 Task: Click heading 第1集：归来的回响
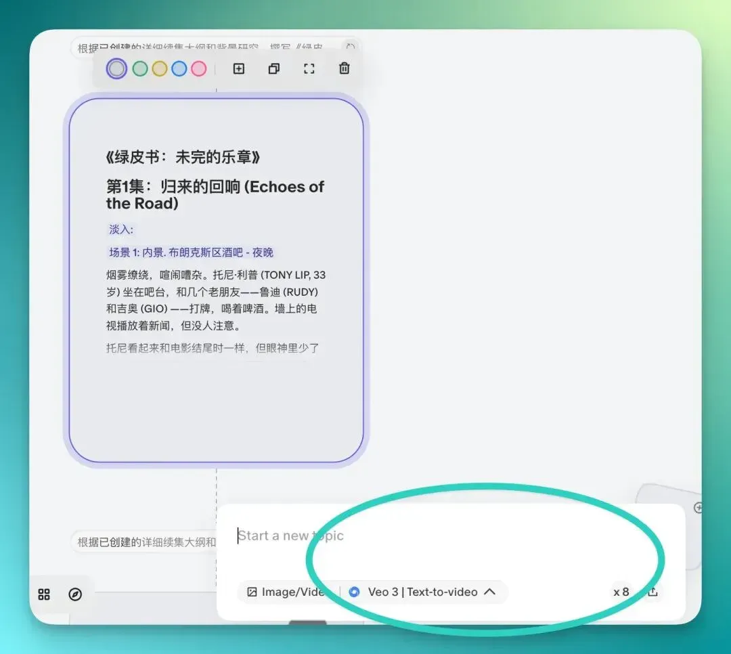coord(215,194)
